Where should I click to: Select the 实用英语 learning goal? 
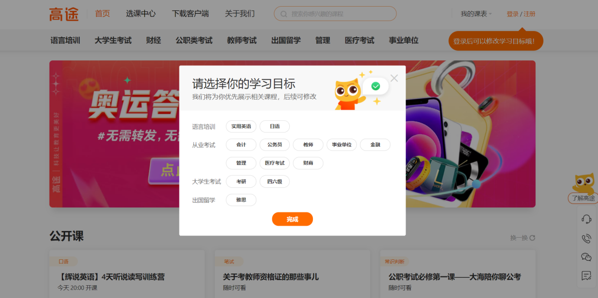tap(241, 126)
